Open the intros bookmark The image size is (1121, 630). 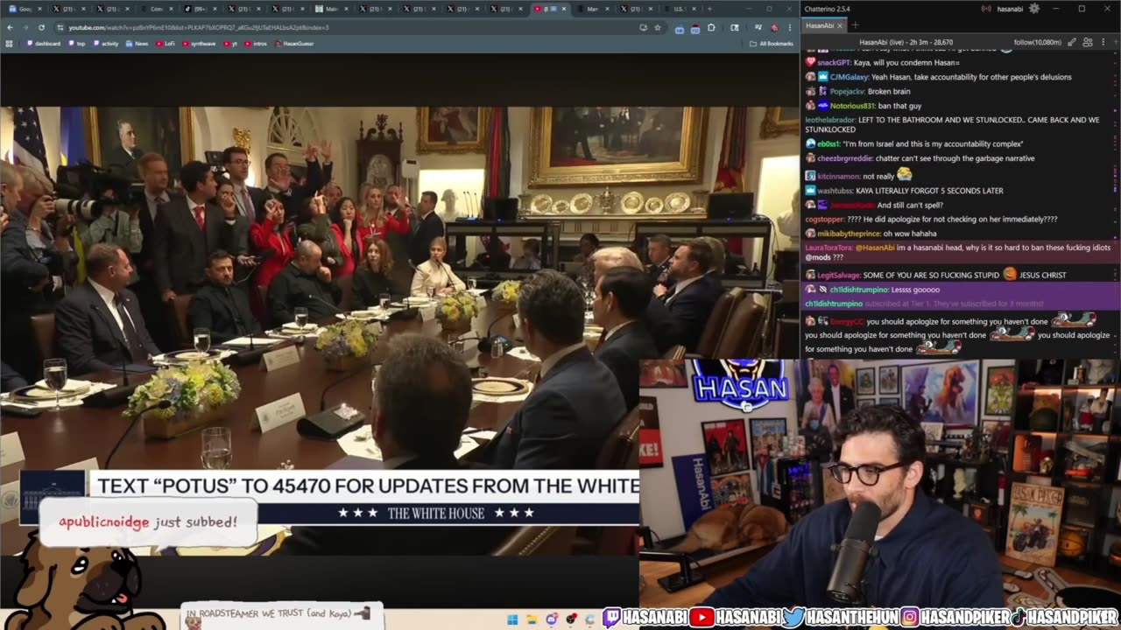tap(256, 43)
